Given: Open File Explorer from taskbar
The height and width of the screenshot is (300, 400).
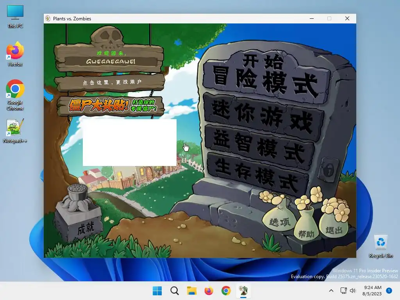Looking at the screenshot, I should (191, 291).
